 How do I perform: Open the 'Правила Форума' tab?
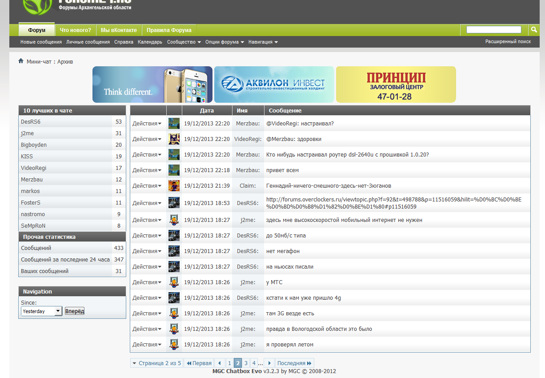pyautogui.click(x=169, y=30)
